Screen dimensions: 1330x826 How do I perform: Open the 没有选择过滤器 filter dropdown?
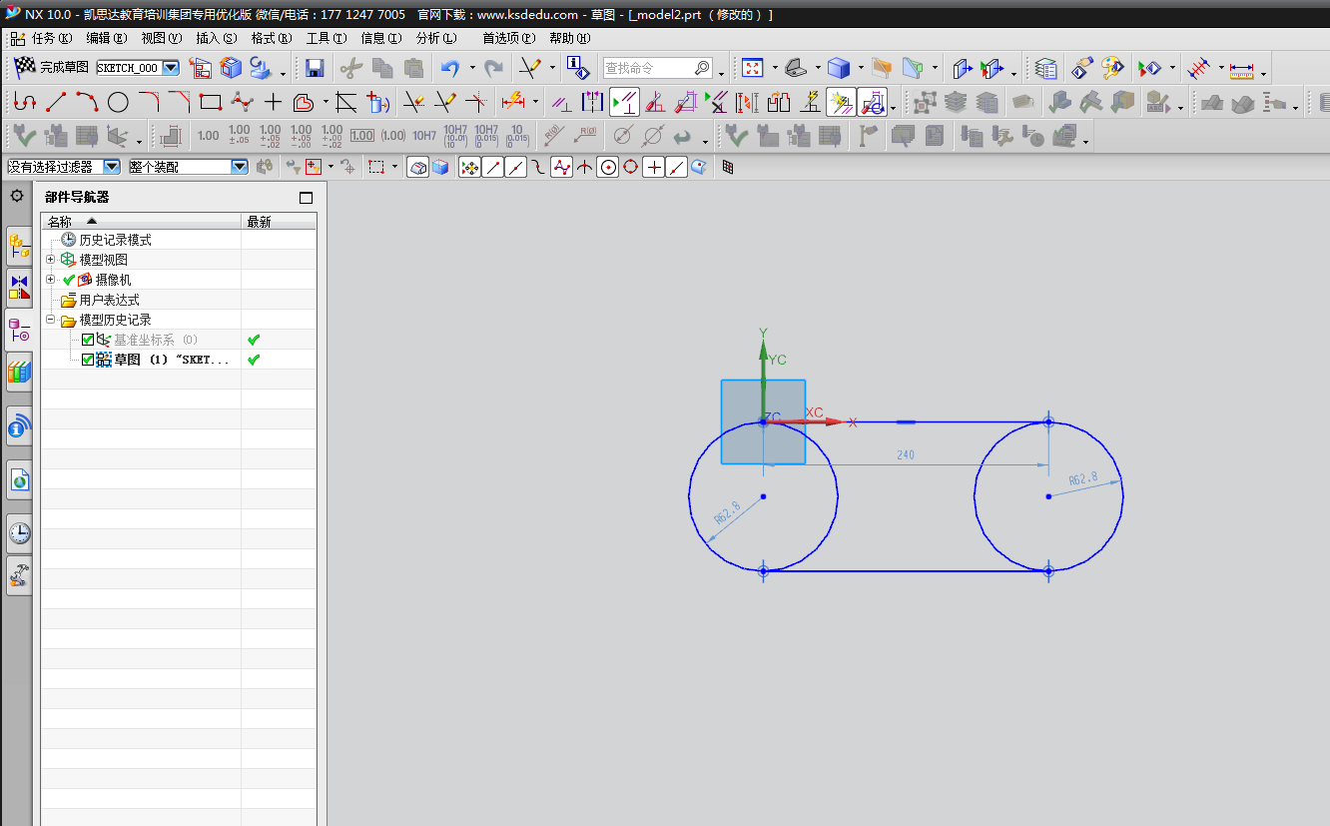112,167
